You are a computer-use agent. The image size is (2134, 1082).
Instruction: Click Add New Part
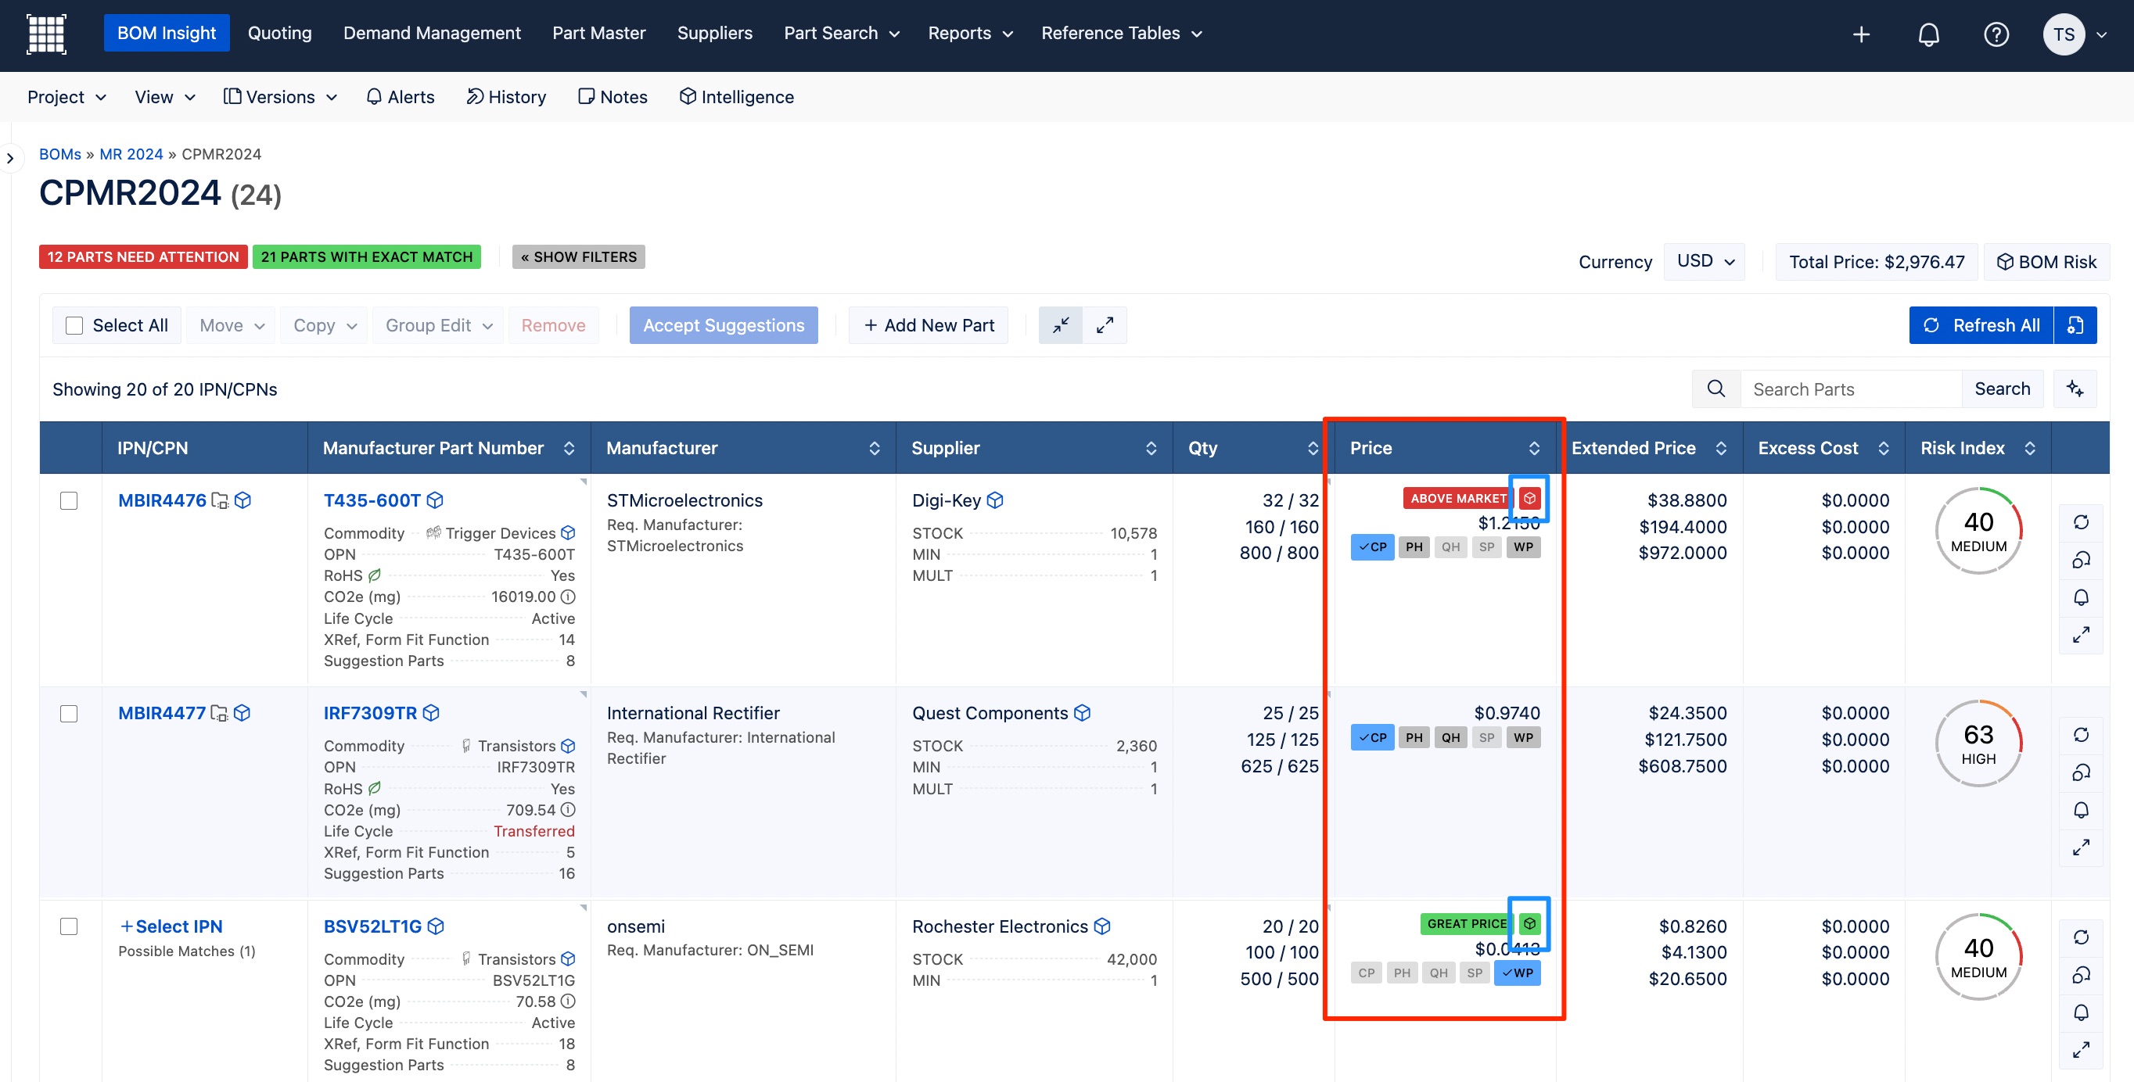(929, 325)
